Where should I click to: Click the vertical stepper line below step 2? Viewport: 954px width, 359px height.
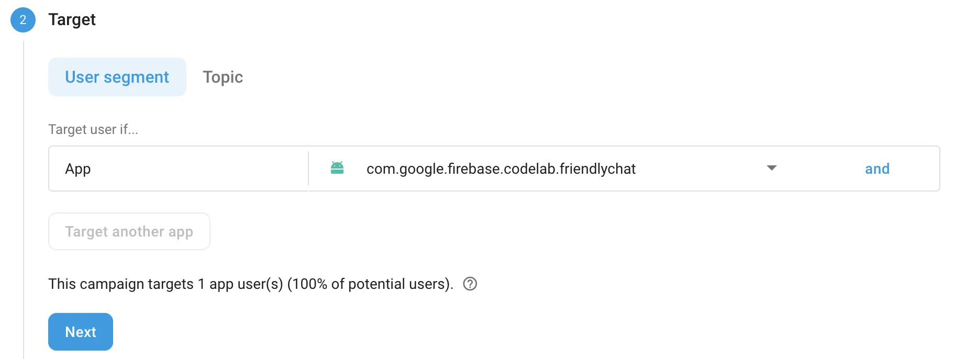point(24,199)
